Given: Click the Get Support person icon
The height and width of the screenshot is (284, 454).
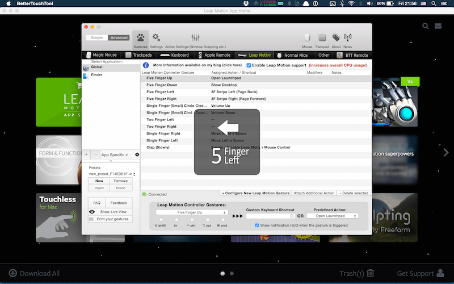Looking at the screenshot, I should (x=440, y=273).
